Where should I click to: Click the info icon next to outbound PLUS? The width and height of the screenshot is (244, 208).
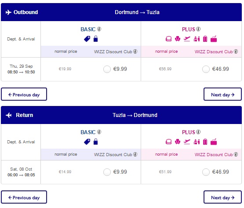198,29
